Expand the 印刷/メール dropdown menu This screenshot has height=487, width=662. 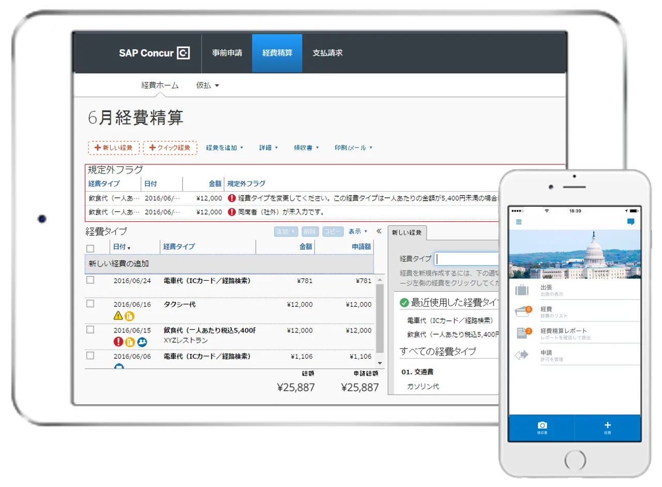353,148
